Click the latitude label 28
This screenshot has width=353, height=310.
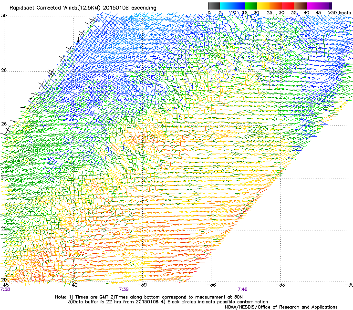pyautogui.click(x=4, y=71)
